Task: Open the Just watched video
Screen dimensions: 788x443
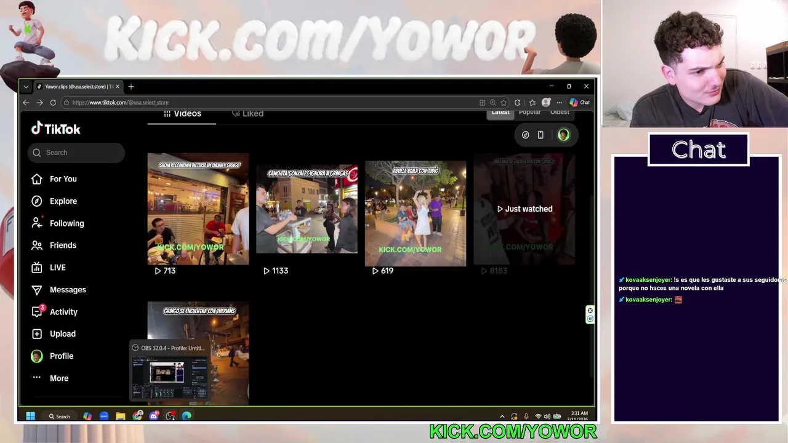Action: click(x=524, y=209)
